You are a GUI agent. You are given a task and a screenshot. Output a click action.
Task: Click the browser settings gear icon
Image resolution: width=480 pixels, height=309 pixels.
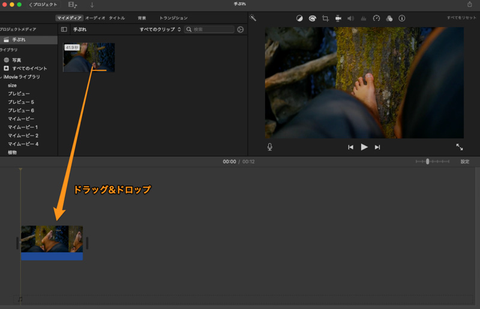241,29
